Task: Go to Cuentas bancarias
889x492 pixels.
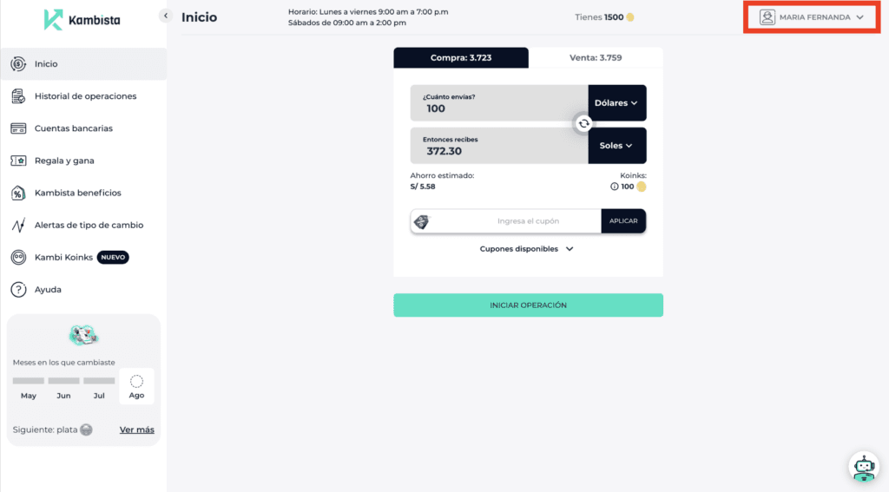Action: (74, 128)
